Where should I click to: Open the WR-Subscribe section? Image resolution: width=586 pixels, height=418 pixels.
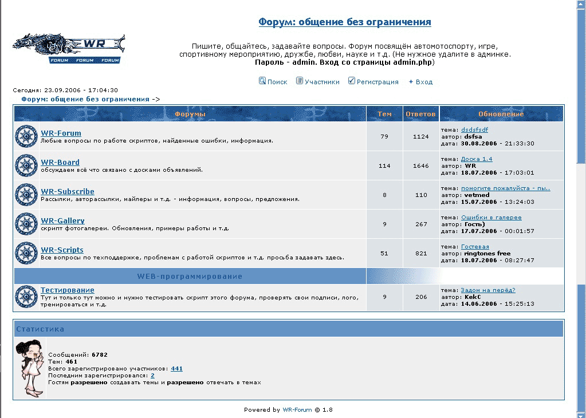pos(68,191)
